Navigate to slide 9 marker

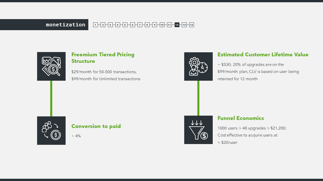tap(155, 25)
